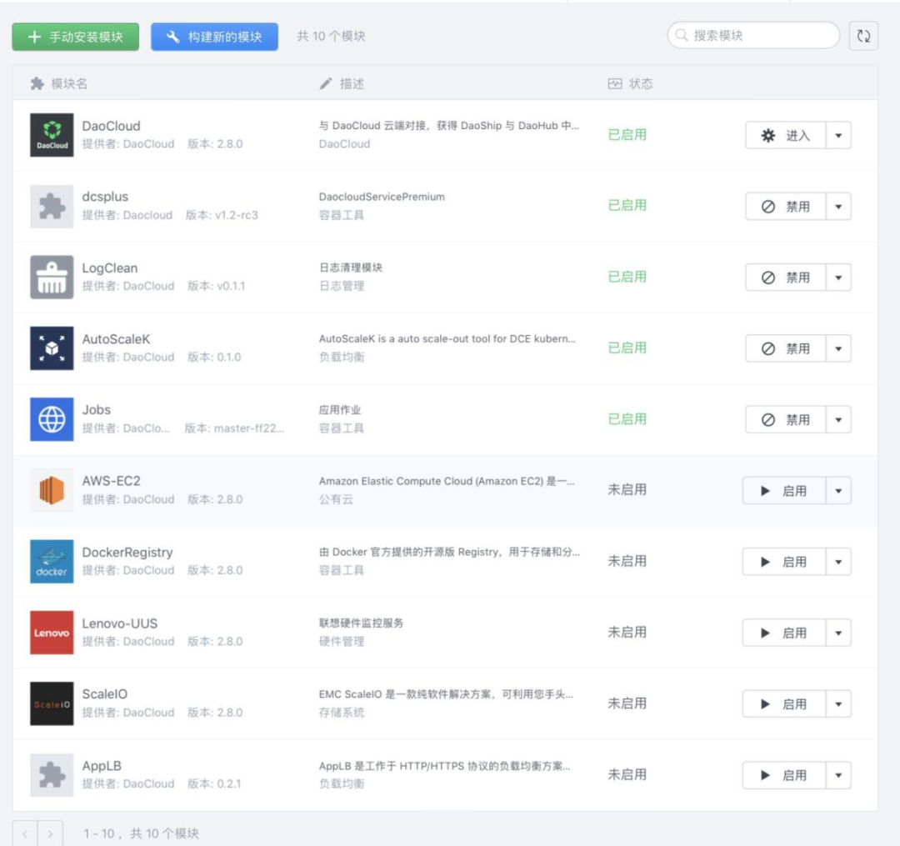900x846 pixels.
Task: Enable the ScaleIO module with 启用
Action: click(x=784, y=704)
